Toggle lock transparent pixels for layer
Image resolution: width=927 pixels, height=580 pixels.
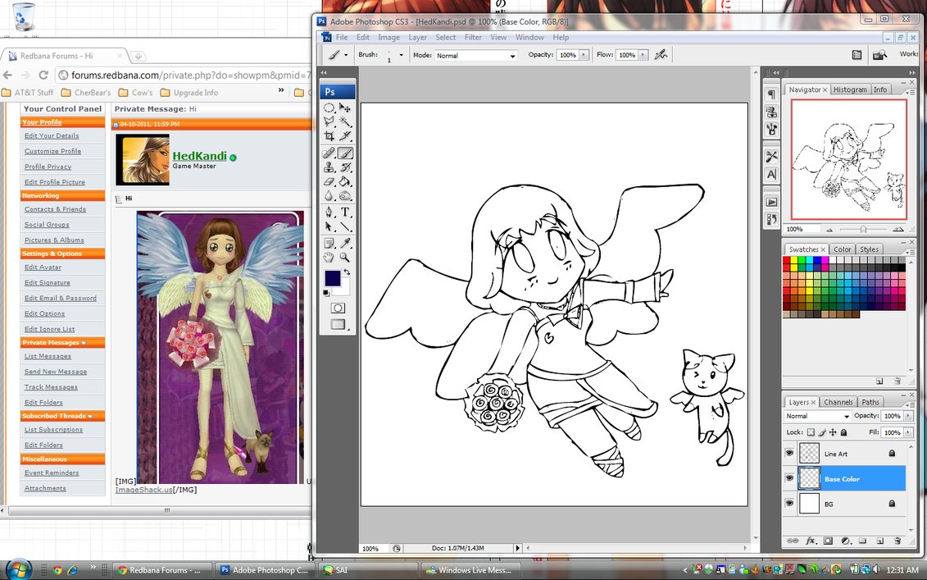(811, 432)
